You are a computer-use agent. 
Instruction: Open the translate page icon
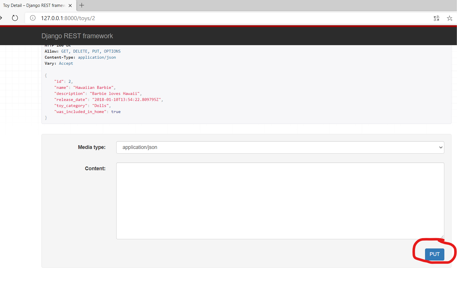[x=436, y=18]
